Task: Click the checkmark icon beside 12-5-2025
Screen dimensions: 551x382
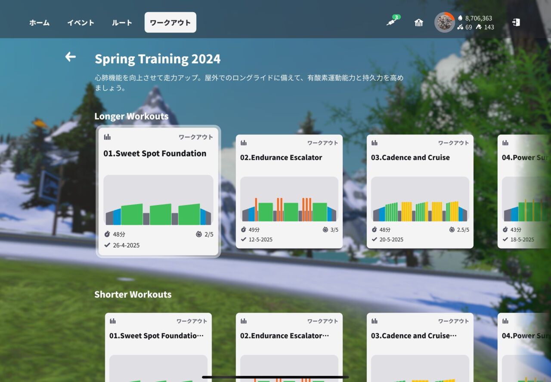Action: click(243, 239)
